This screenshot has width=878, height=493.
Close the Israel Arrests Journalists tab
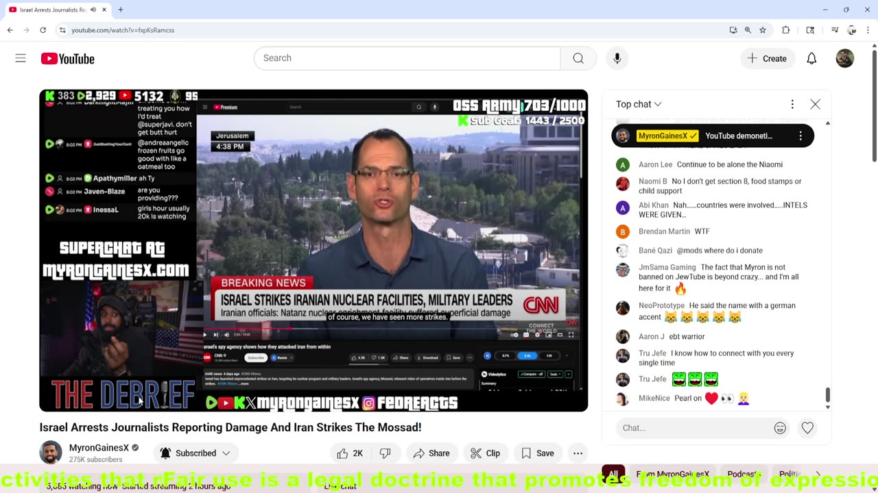point(105,10)
